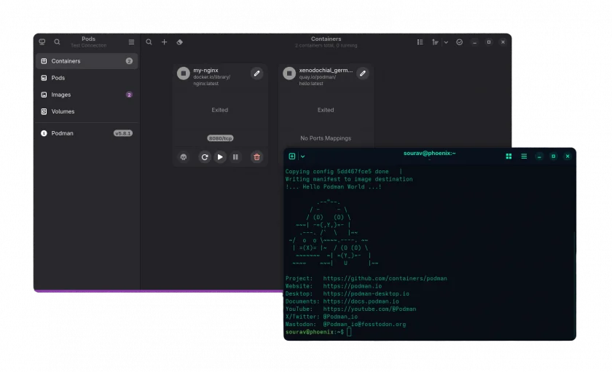The image size is (612, 372).
Task: Open the Pods hamburger main menu
Action: tap(132, 42)
